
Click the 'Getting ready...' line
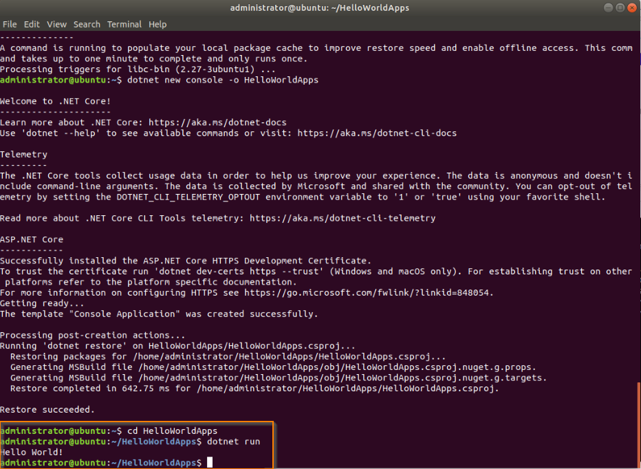[42, 303]
